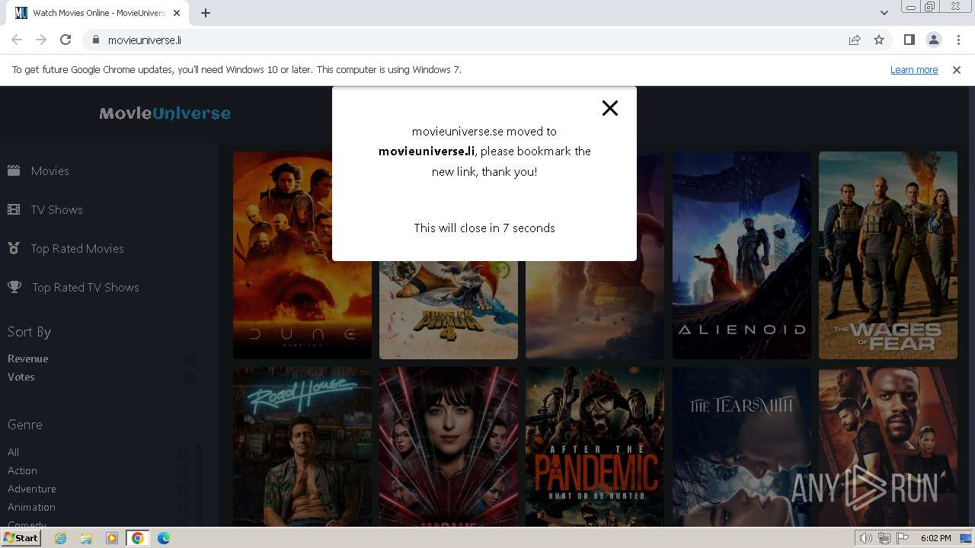The height and width of the screenshot is (548, 975).
Task: Open Windows Media Player from taskbar
Action: (x=112, y=538)
